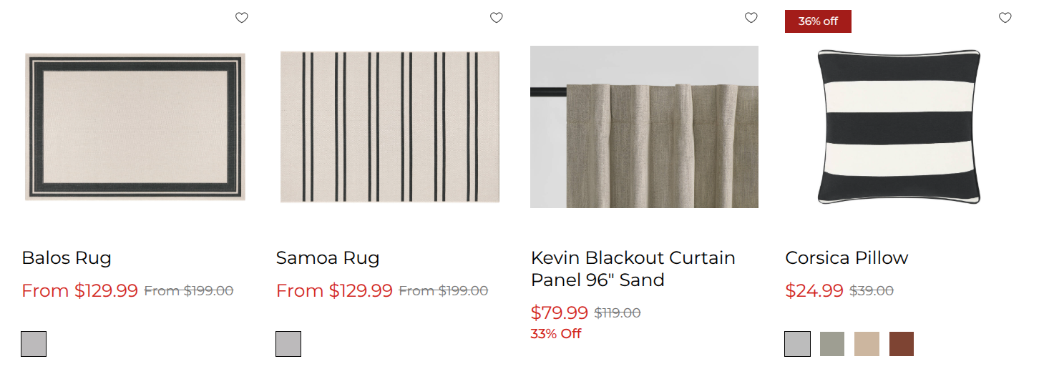Pick rust brown Corsica Pillow swatch
The height and width of the screenshot is (389, 1044).
click(902, 344)
